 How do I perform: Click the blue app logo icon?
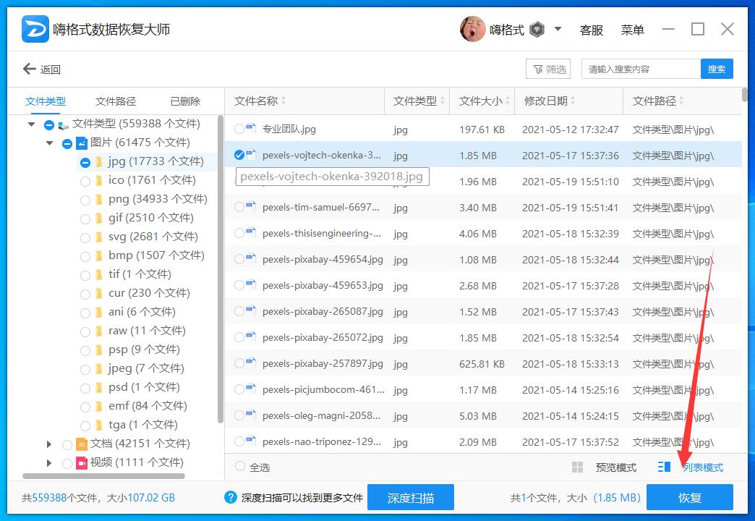coord(35,29)
